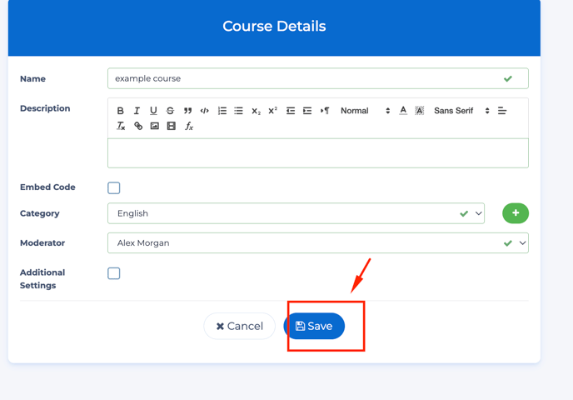Toggle bold formatting in description toolbar

click(x=120, y=111)
